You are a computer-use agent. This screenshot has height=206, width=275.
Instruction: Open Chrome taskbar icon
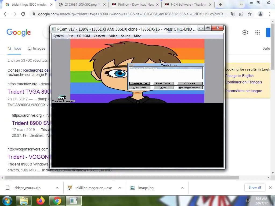tap(57, 201)
